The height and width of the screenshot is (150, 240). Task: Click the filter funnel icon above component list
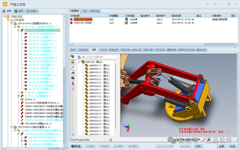(79, 57)
